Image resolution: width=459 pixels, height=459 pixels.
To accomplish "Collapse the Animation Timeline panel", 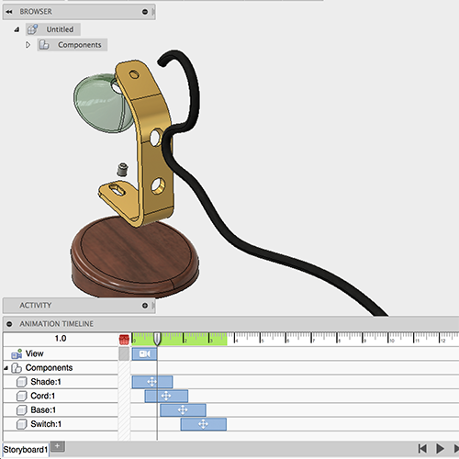I will click(9, 324).
